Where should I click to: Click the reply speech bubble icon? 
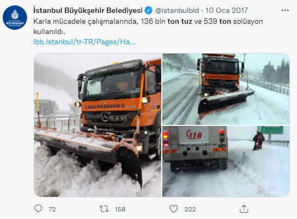(38, 209)
